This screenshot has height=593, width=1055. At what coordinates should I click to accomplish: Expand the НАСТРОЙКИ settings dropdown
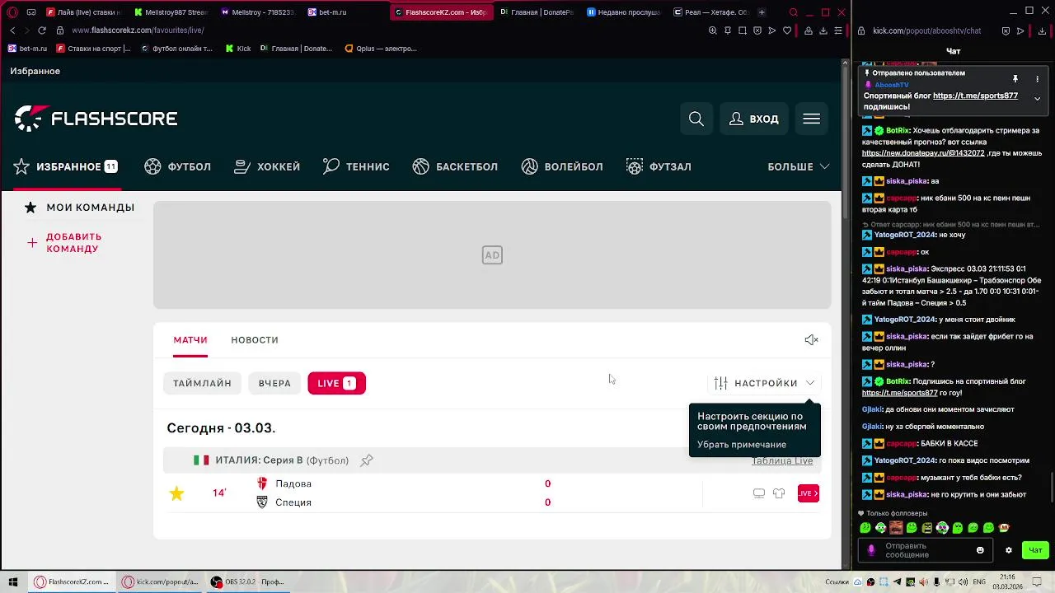click(x=764, y=383)
